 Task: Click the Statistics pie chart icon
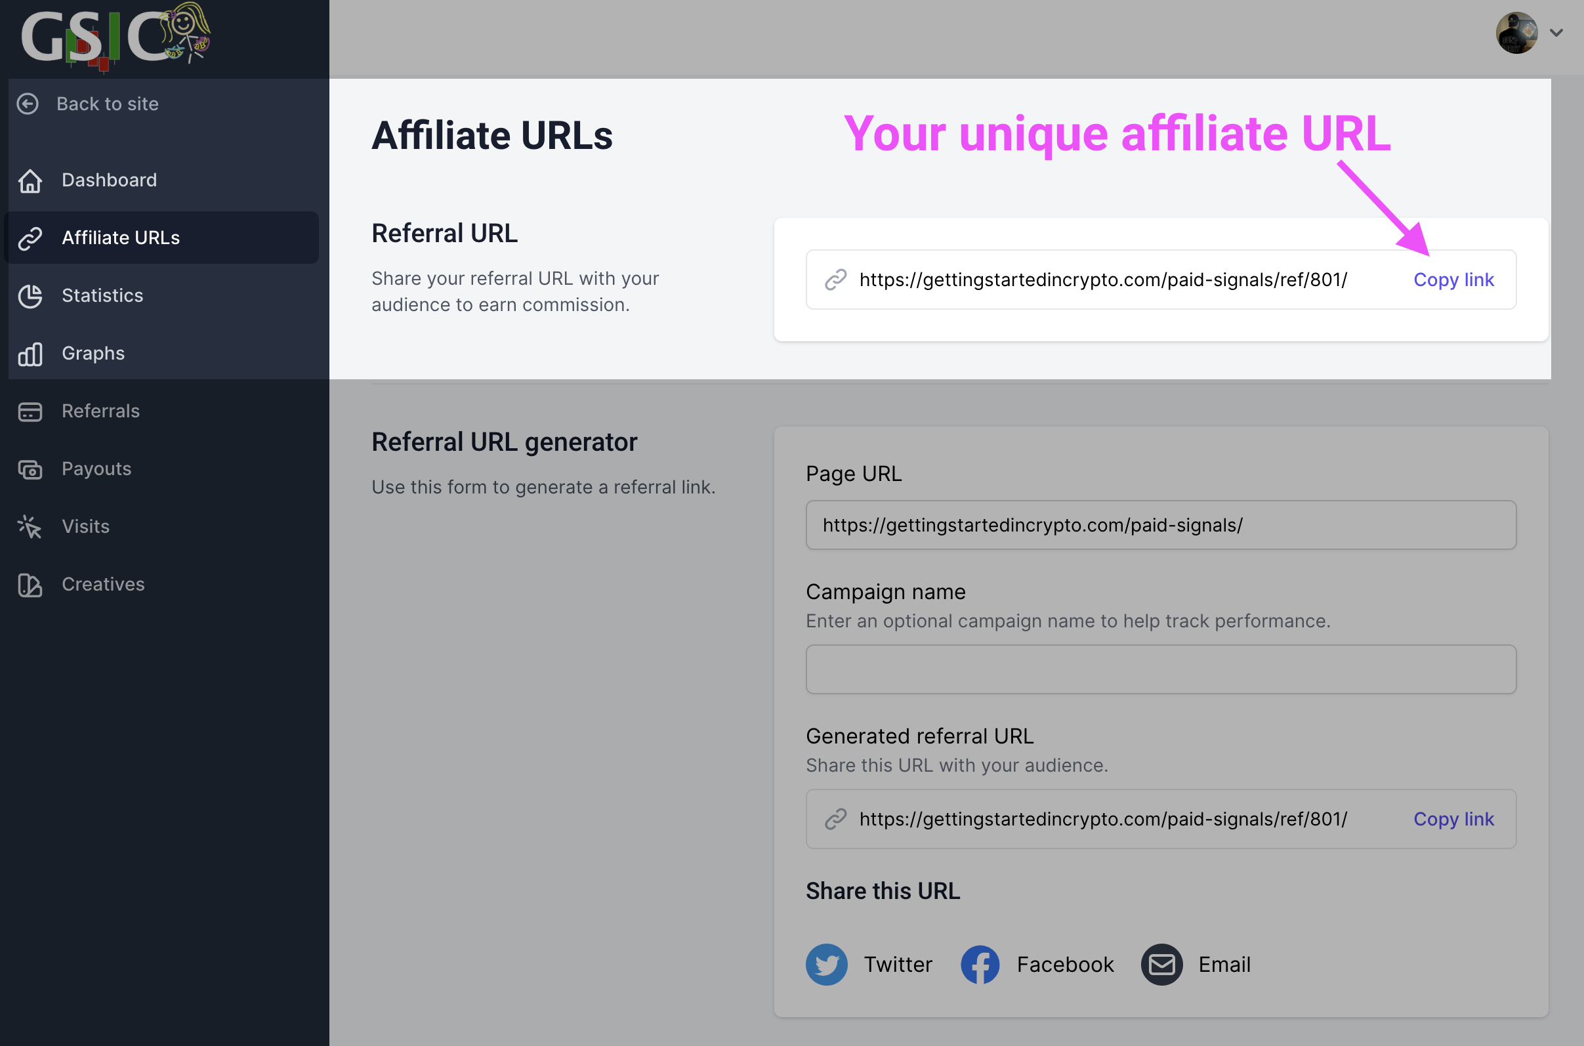[30, 295]
